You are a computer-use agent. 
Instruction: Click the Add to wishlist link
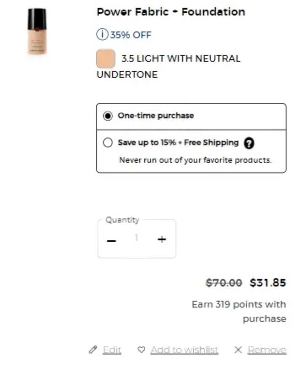point(184,350)
